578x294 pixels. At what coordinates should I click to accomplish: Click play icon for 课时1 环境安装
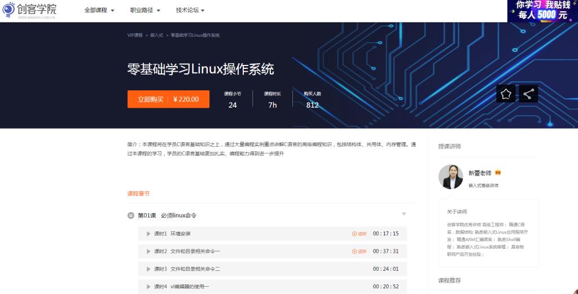[x=148, y=234]
